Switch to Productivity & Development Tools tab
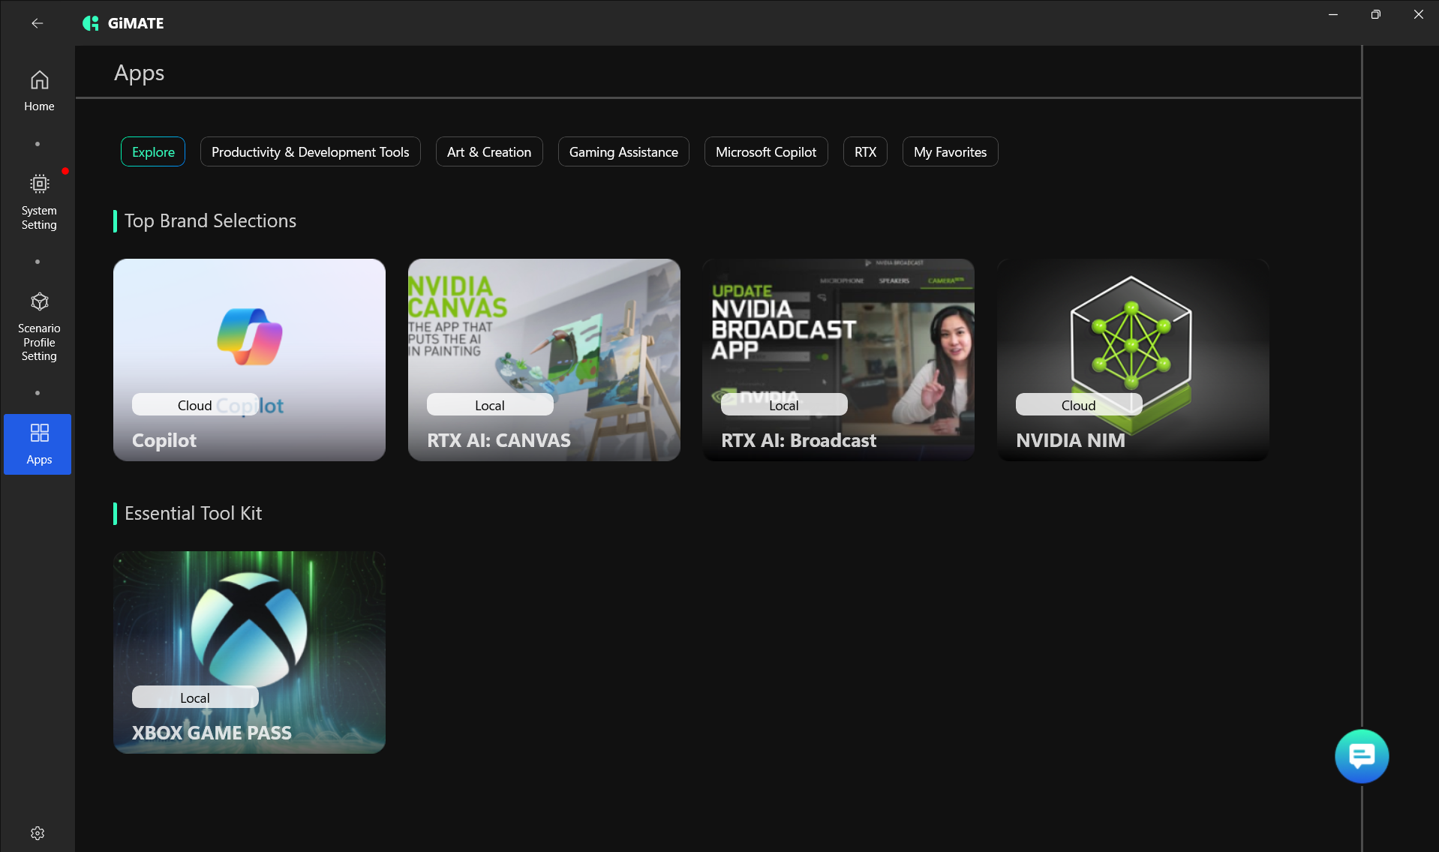This screenshot has height=852, width=1439. (x=311, y=151)
